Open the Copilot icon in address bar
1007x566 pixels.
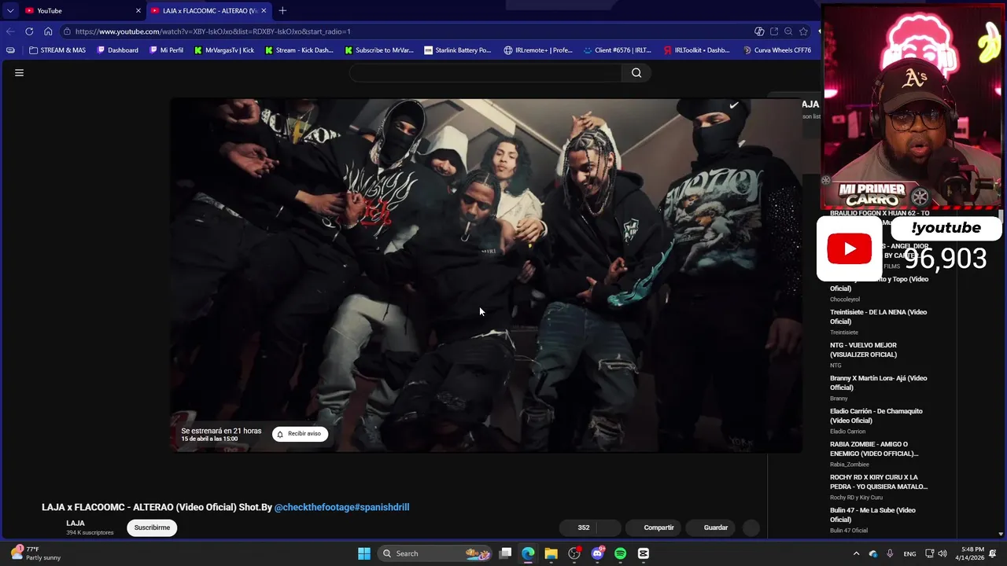point(759,31)
